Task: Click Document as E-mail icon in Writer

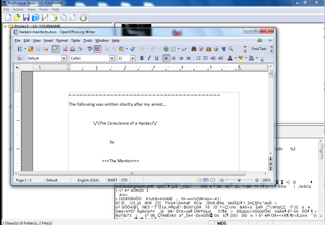Action: [46, 49]
